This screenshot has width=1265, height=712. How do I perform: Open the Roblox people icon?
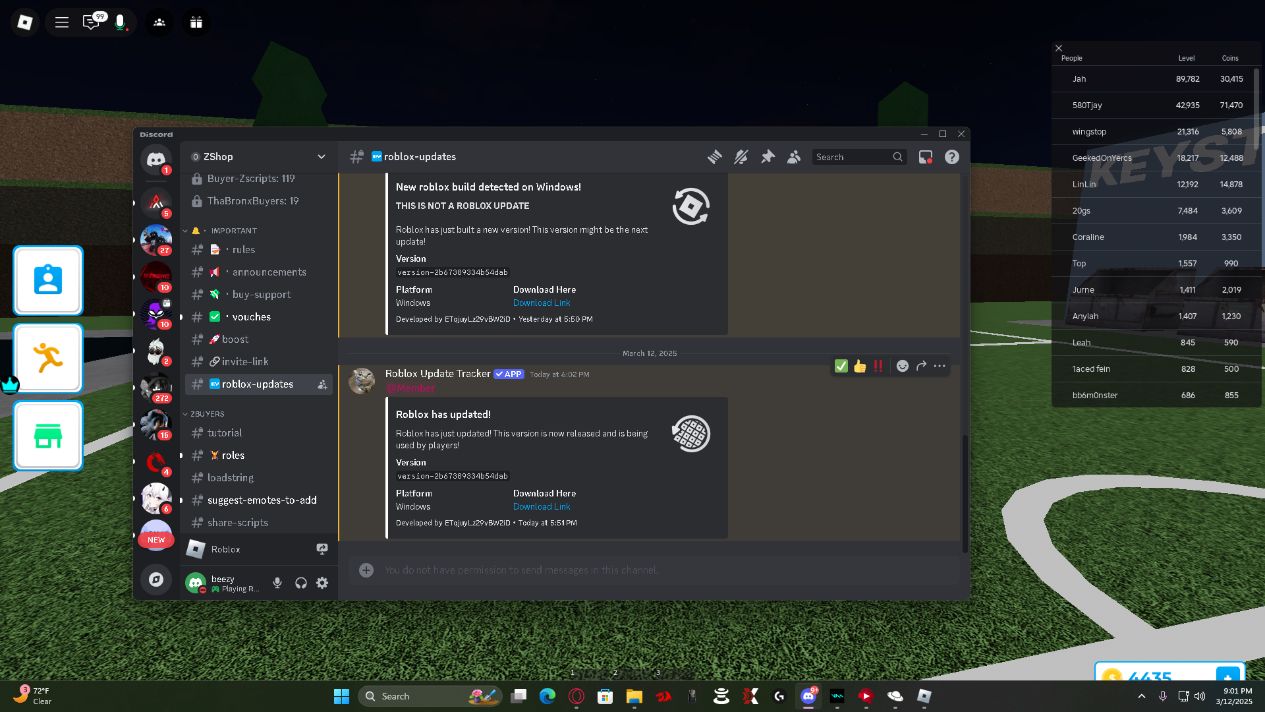pyautogui.click(x=159, y=22)
